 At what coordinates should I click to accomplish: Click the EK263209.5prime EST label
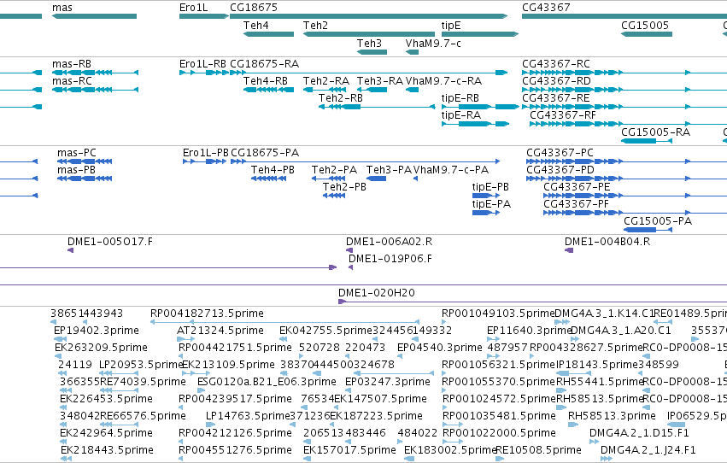pyautogui.click(x=101, y=348)
